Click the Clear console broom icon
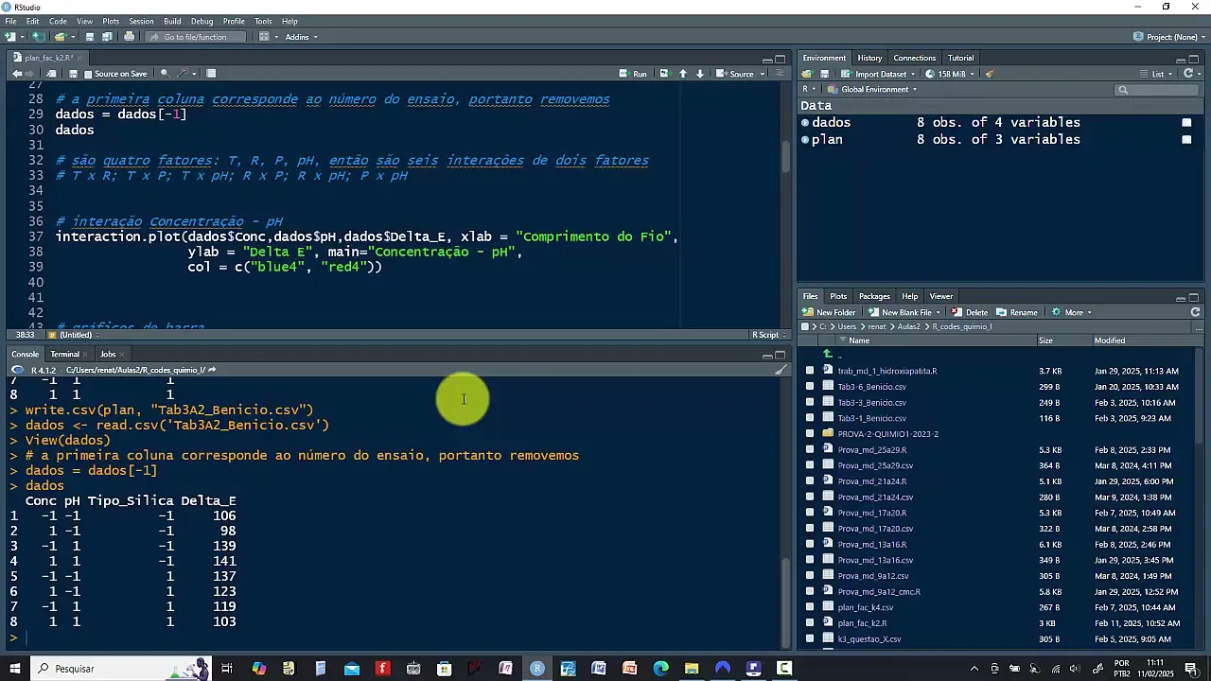This screenshot has width=1211, height=681. 780,370
